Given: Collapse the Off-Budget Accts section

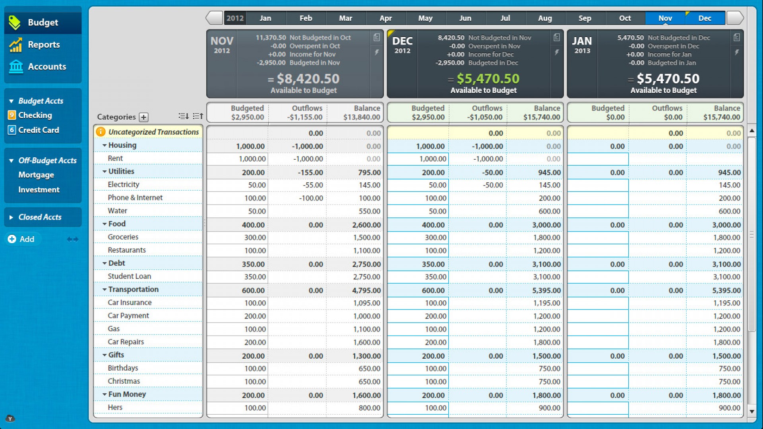Looking at the screenshot, I should click(x=11, y=160).
